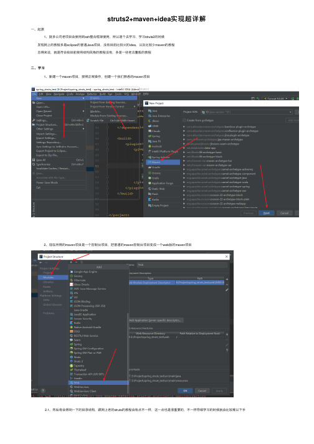314x444 pixels.
Task: Open the Open Recent submenu
Action: tap(59, 111)
